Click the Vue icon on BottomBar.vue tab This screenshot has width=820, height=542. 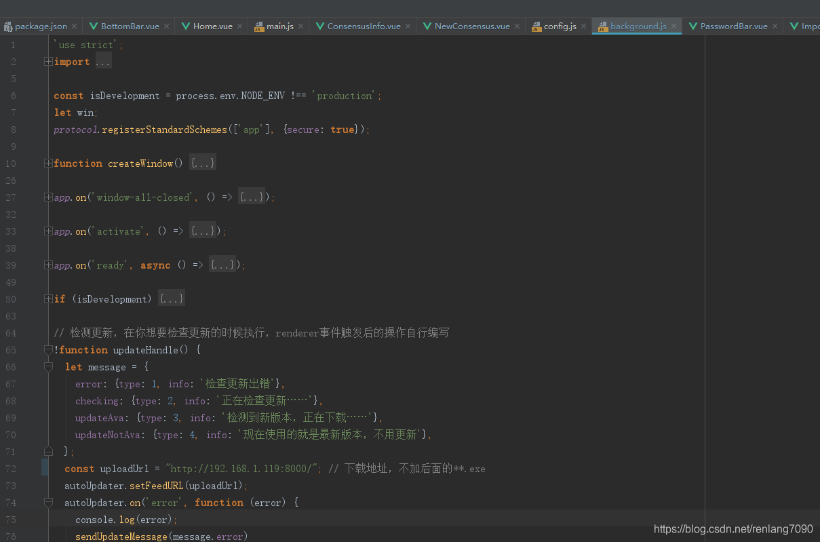93,26
